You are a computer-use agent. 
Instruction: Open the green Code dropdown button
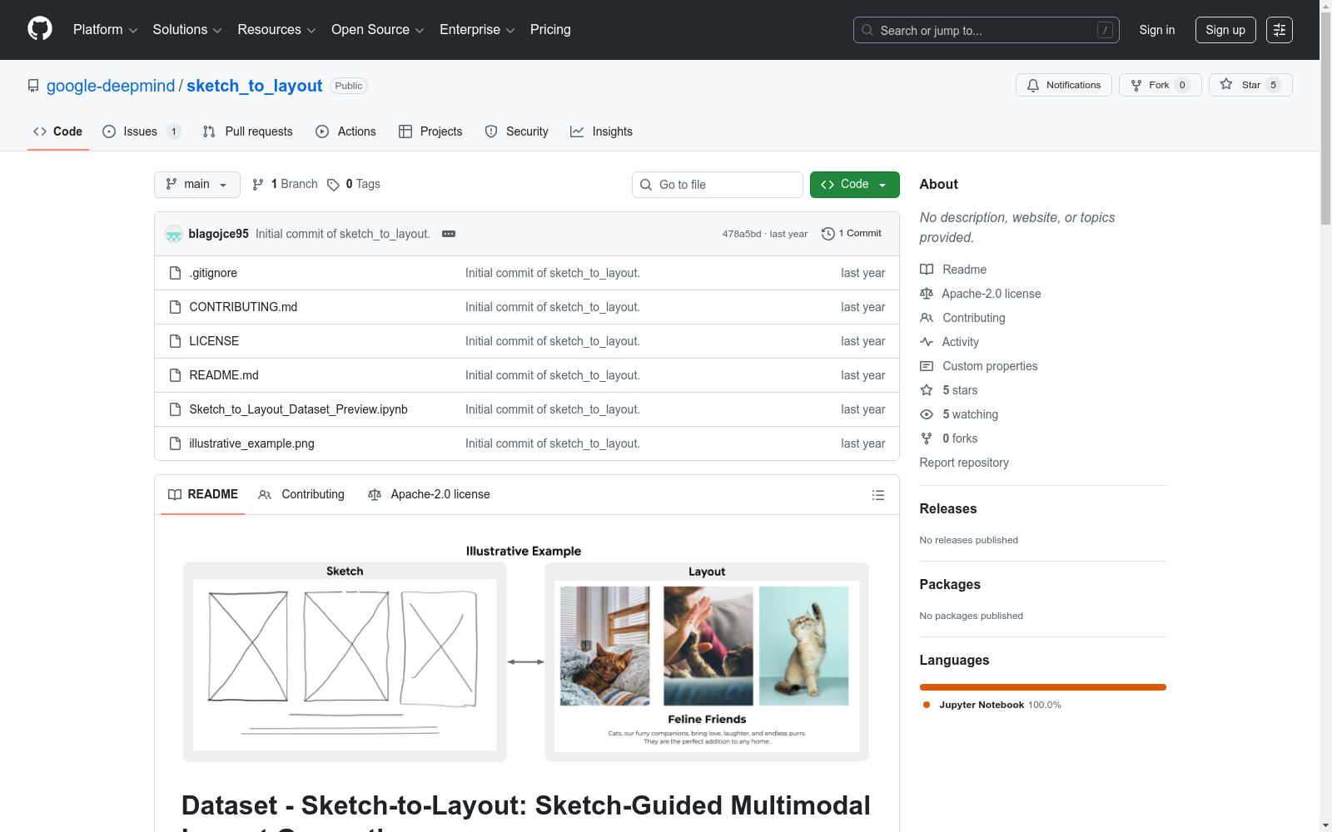(x=855, y=185)
